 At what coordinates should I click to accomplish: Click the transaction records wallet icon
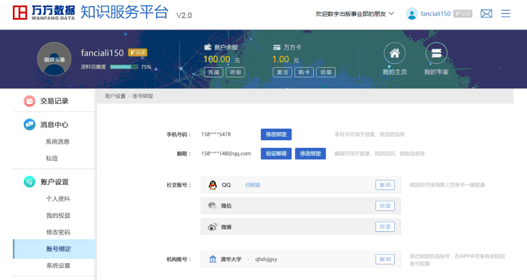tap(29, 101)
